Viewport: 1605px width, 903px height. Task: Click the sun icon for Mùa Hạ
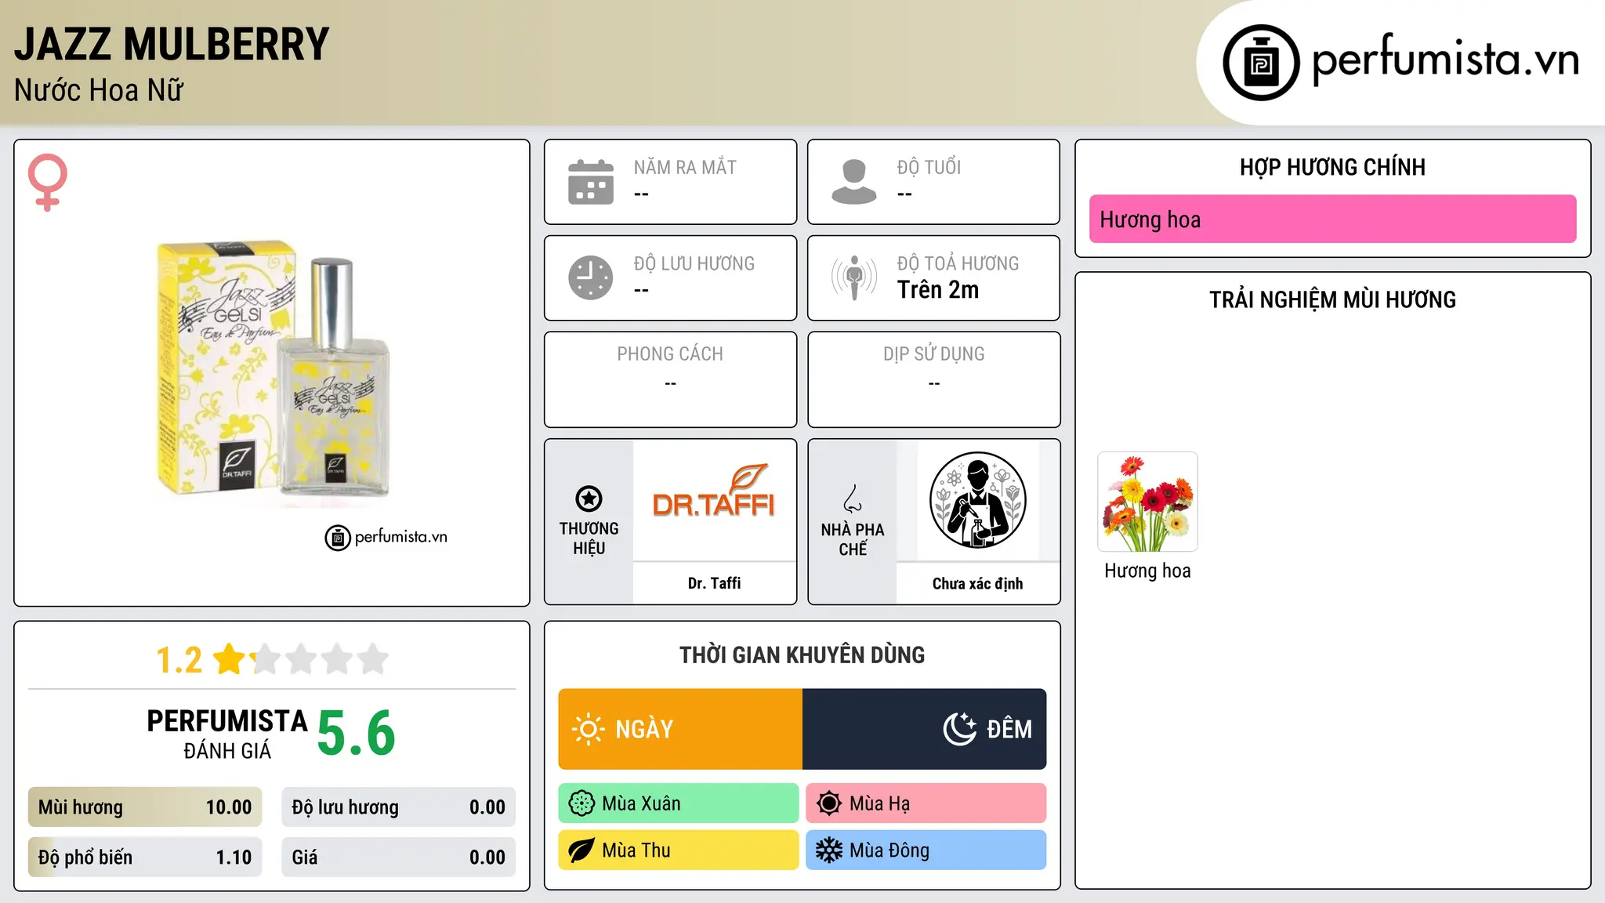pyautogui.click(x=829, y=803)
